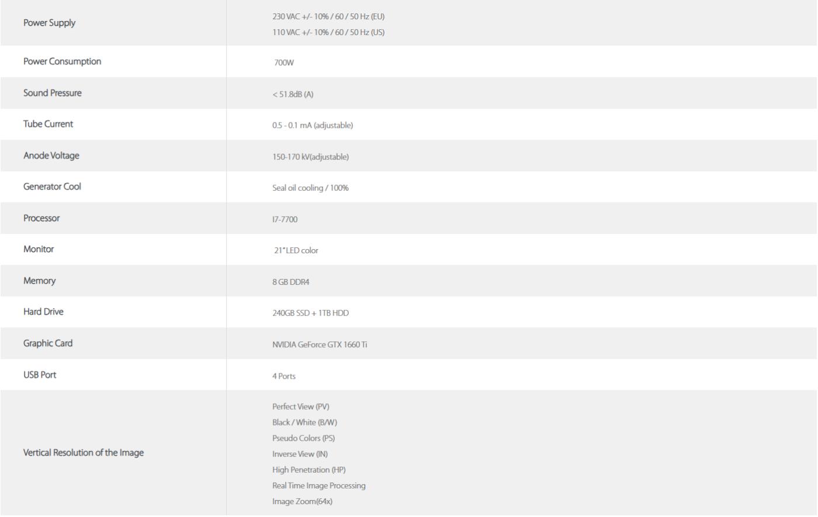
Task: Click the 240GB SSD + 1TB HDD value
Action: pos(310,313)
